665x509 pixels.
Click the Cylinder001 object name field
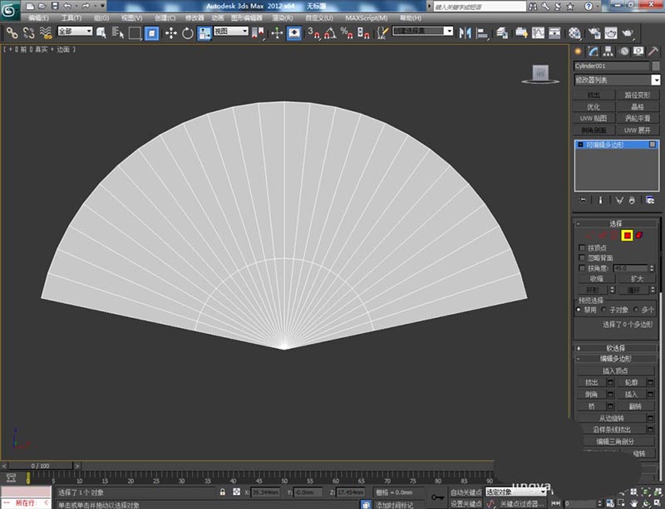(x=611, y=66)
